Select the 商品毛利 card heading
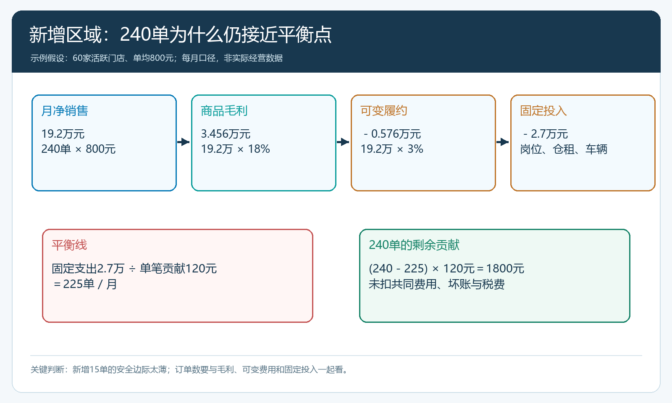 [x=224, y=110]
